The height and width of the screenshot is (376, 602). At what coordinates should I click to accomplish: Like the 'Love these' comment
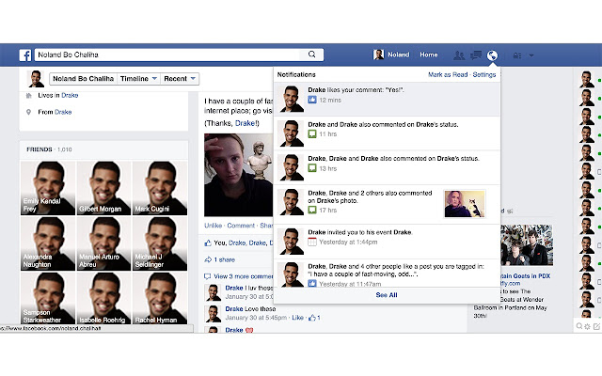point(297,318)
